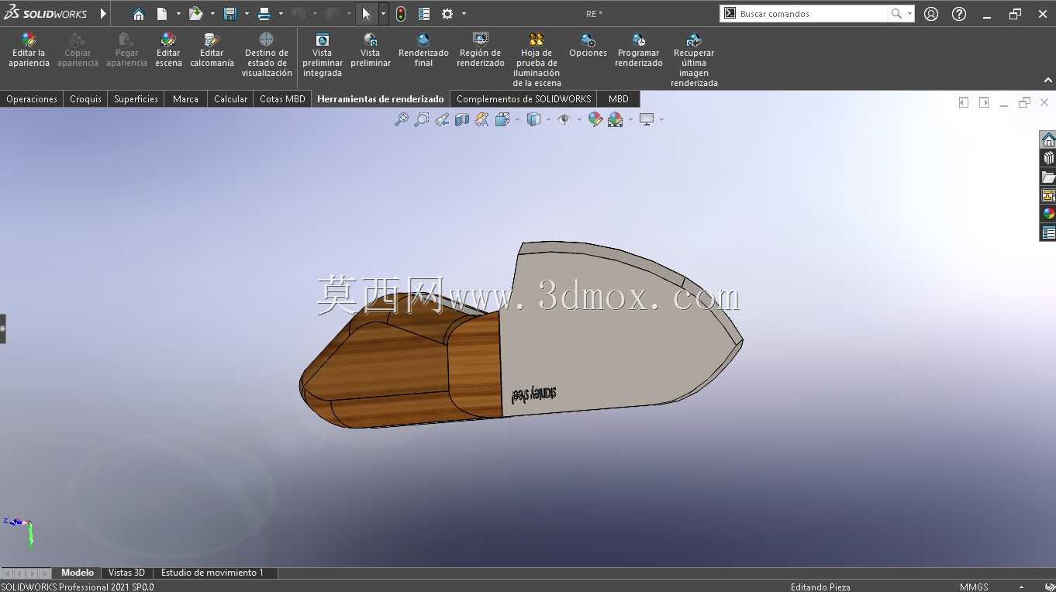Open Vistas 3D bottom tab
The image size is (1056, 592).
[126, 573]
